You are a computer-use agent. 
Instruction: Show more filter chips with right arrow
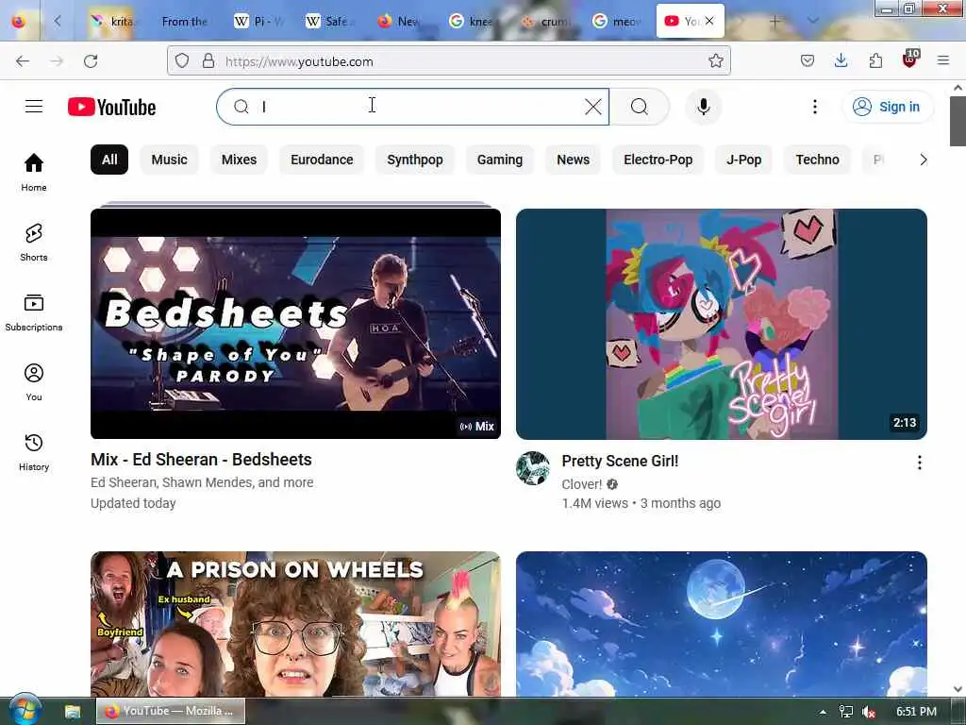pos(923,160)
